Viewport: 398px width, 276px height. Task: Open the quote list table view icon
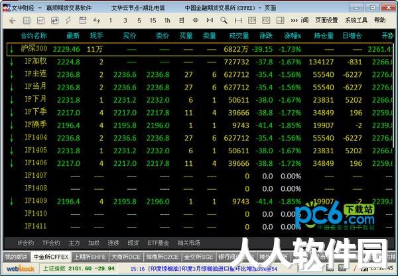27,21
